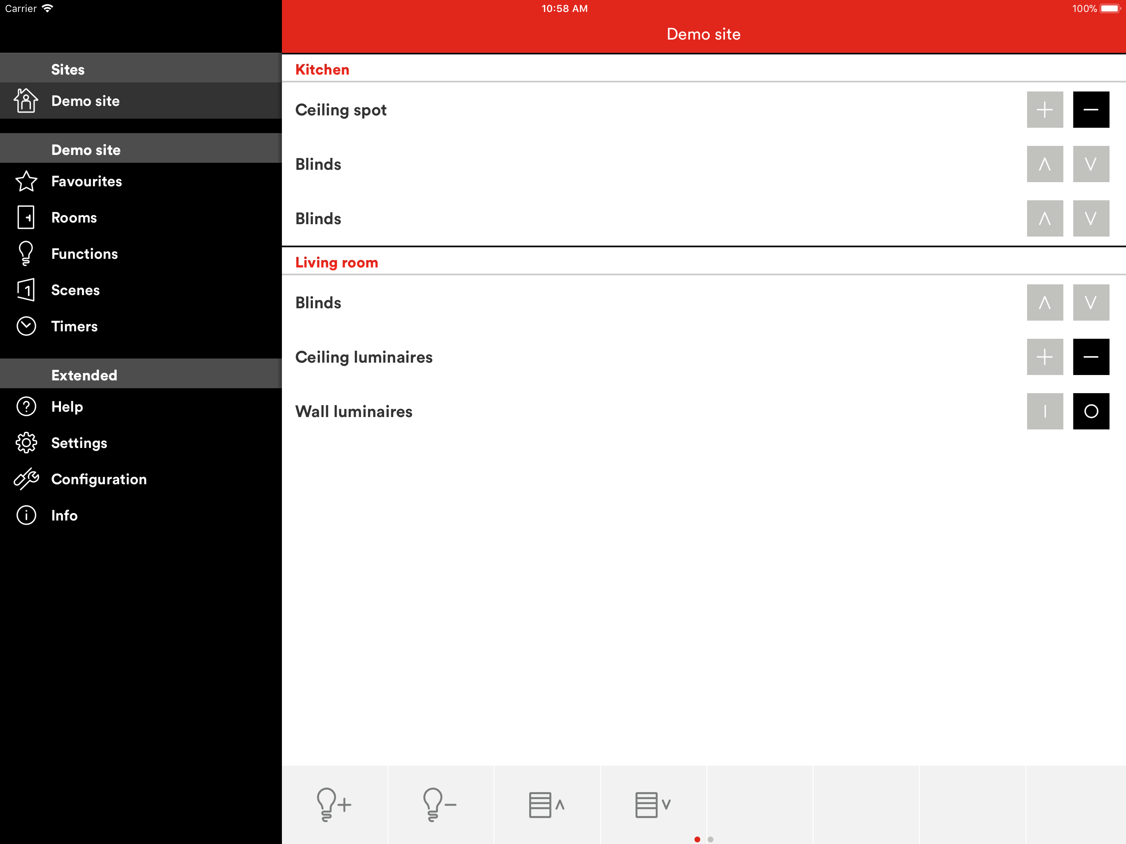Screen dimensions: 1126x844
Task: Lower the first Kitchen Blinds down arrow
Action: coord(1091,164)
